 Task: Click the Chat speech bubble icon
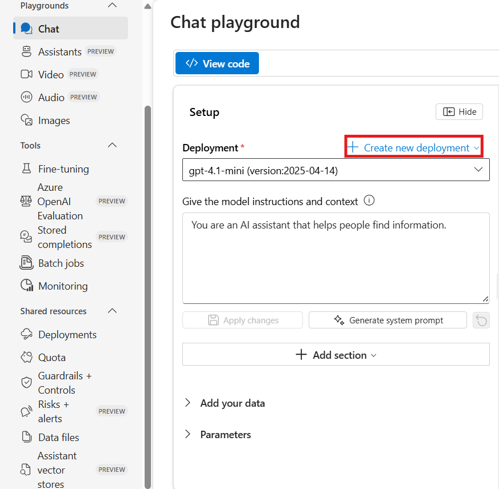(26, 29)
